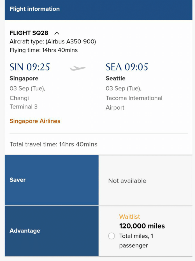The image size is (195, 261).
Task: Click the SEA 09:05 arrival time
Action: click(x=127, y=67)
